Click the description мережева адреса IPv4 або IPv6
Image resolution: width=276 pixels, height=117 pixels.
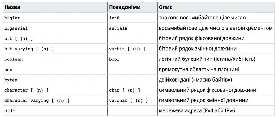(197, 111)
